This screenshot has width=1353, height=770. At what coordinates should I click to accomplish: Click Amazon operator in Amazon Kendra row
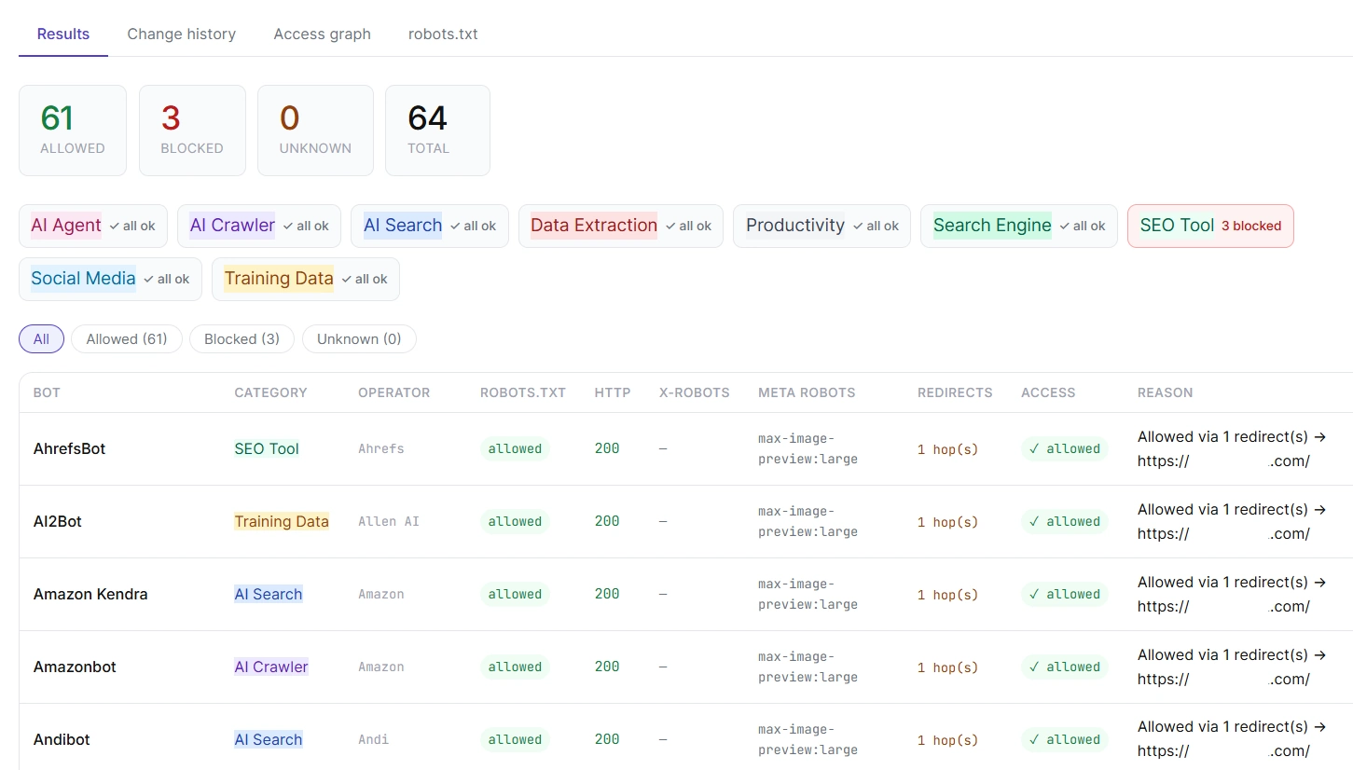coord(381,594)
